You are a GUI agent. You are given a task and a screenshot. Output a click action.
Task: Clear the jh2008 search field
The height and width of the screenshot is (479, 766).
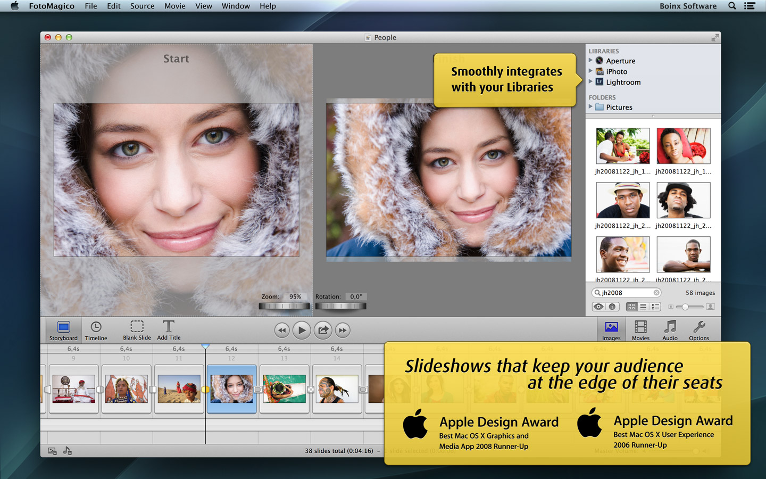[x=656, y=293]
